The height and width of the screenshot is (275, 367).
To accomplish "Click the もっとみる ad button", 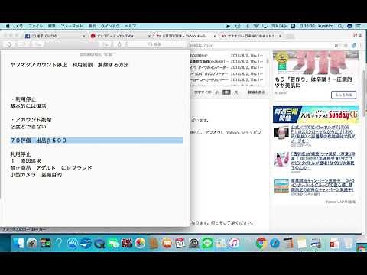I will [343, 95].
